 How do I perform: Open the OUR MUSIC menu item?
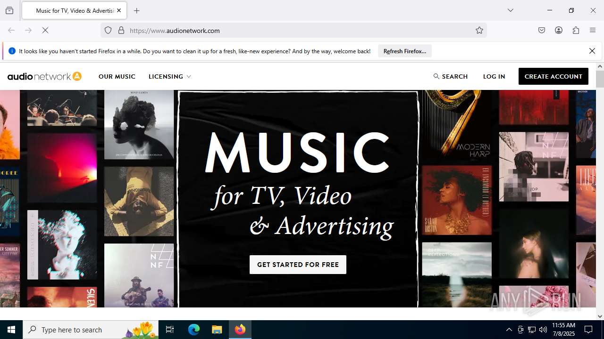pos(117,76)
